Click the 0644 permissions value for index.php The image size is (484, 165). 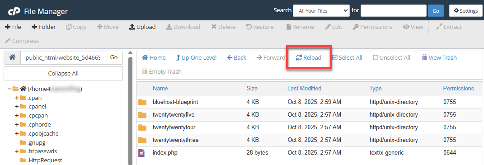click(449, 153)
